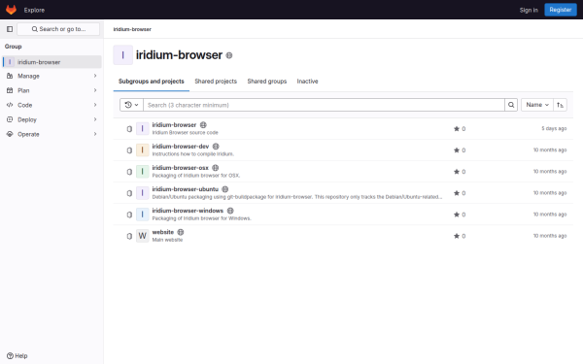Click globe icon next to iridium-browser-ubuntu
The image size is (583, 364).
225,189
